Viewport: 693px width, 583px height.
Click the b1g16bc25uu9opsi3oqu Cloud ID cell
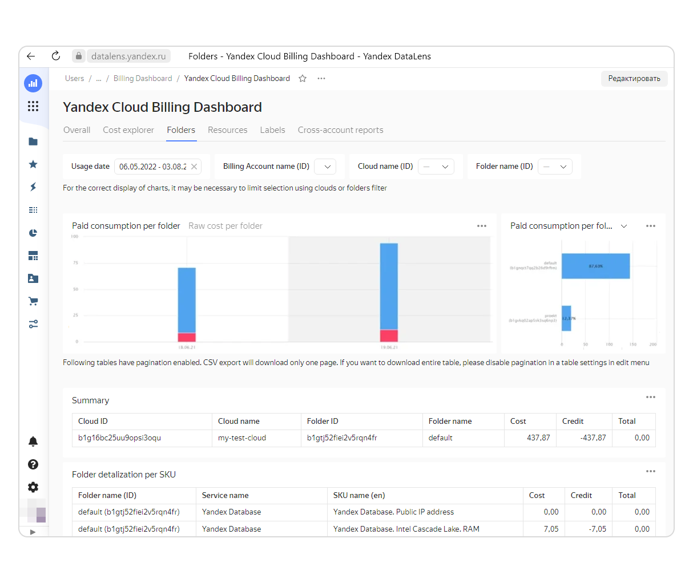pos(142,438)
